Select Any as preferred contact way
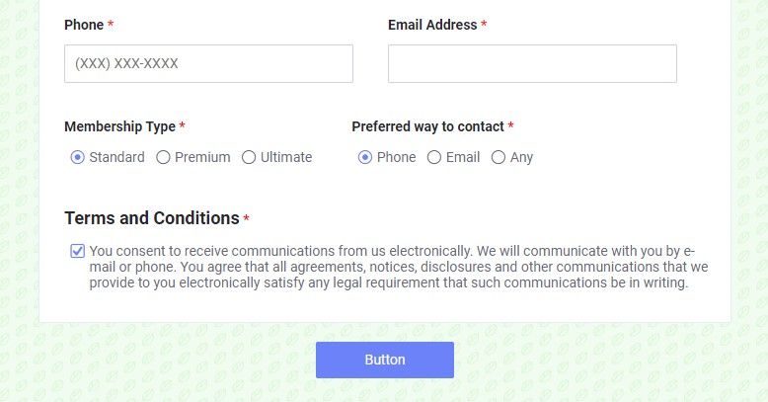Image resolution: width=768 pixels, height=402 pixels. [x=499, y=157]
